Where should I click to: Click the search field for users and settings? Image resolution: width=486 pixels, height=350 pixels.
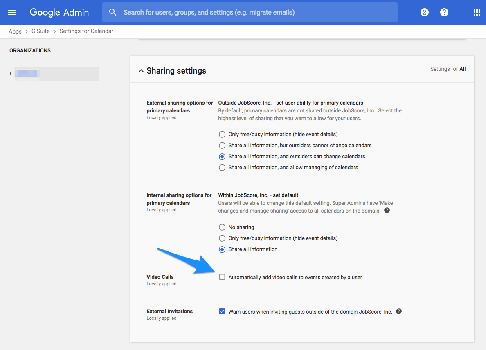click(x=250, y=12)
